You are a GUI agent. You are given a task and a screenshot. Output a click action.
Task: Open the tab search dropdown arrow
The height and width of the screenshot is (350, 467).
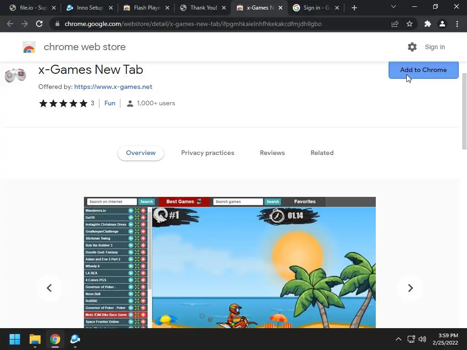394,6
